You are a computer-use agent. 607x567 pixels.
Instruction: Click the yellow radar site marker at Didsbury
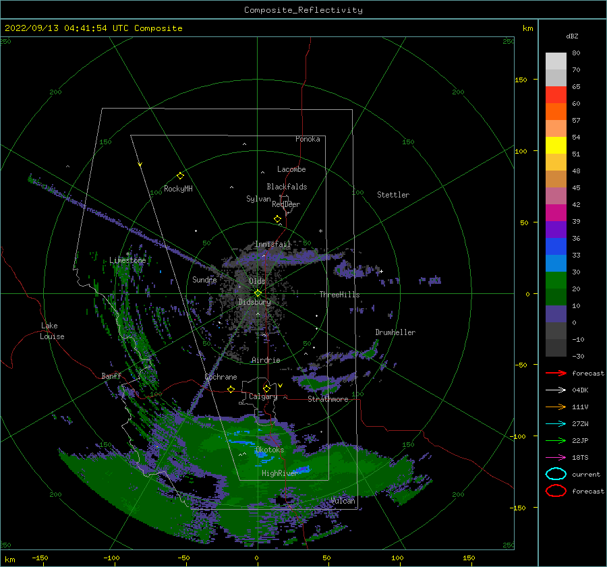(258, 293)
